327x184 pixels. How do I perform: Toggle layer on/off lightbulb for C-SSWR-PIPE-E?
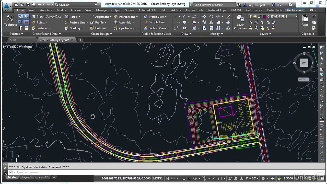point(251,17)
